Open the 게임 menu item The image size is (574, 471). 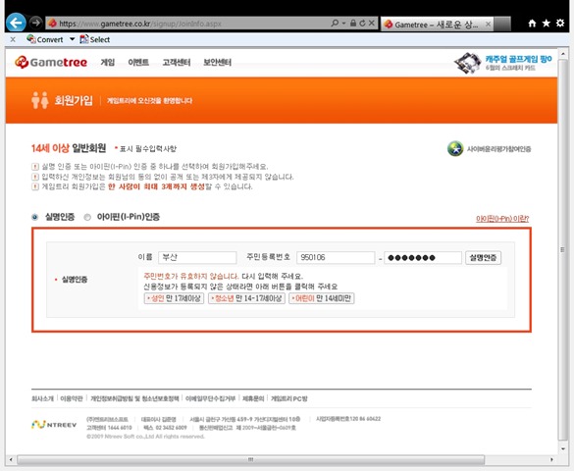[x=108, y=62]
